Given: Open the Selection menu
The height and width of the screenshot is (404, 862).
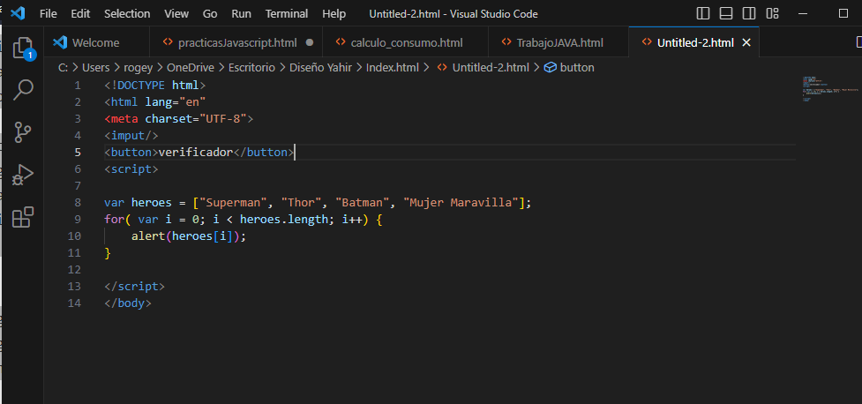Looking at the screenshot, I should coord(127,14).
